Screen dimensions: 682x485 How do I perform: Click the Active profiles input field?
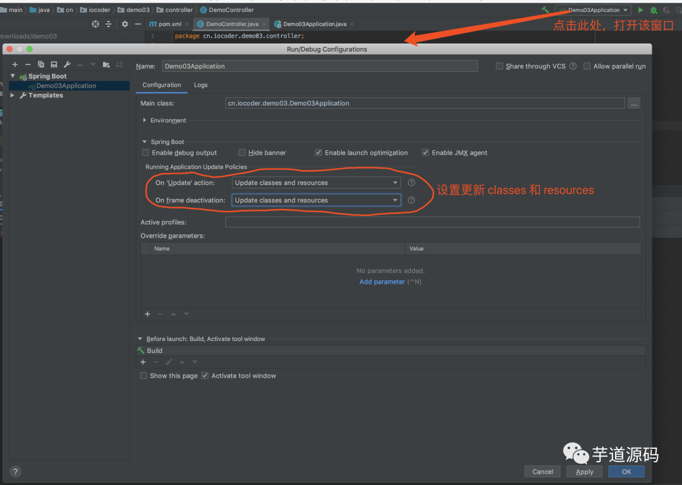point(432,222)
